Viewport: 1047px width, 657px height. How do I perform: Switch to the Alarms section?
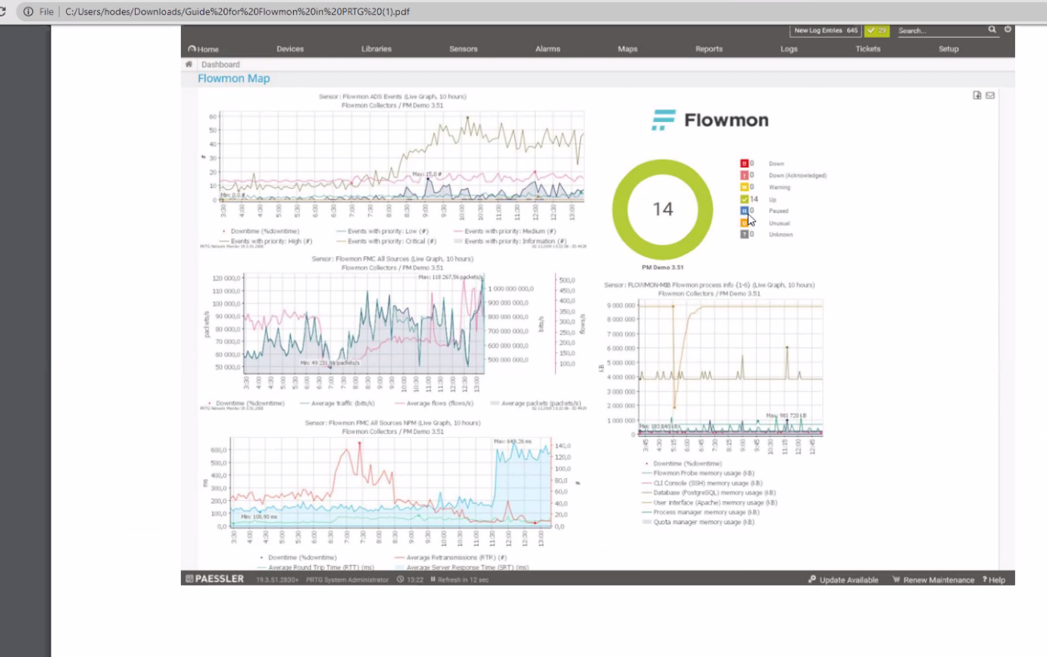[x=548, y=48]
